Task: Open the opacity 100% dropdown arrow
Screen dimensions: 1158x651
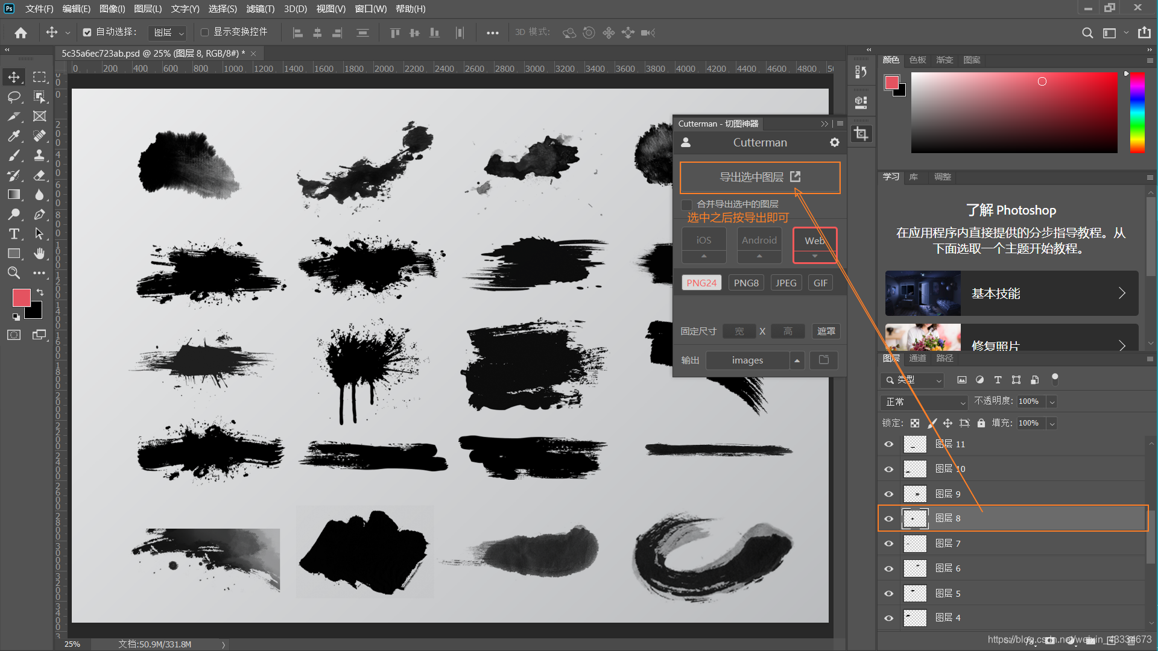Action: 1052,402
